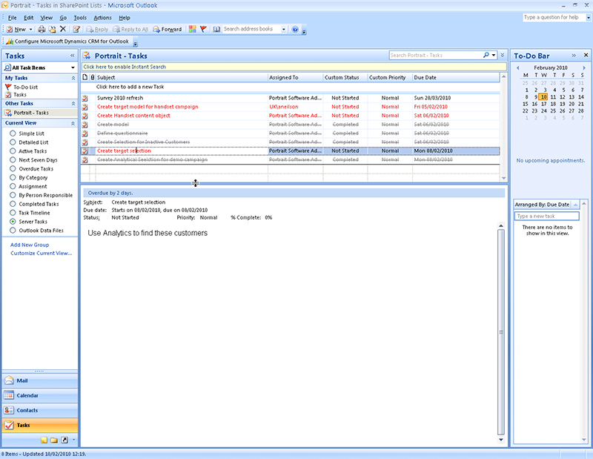Click the Mark Complete toolbar icon
The width and height of the screenshot is (593, 459).
[76, 29]
